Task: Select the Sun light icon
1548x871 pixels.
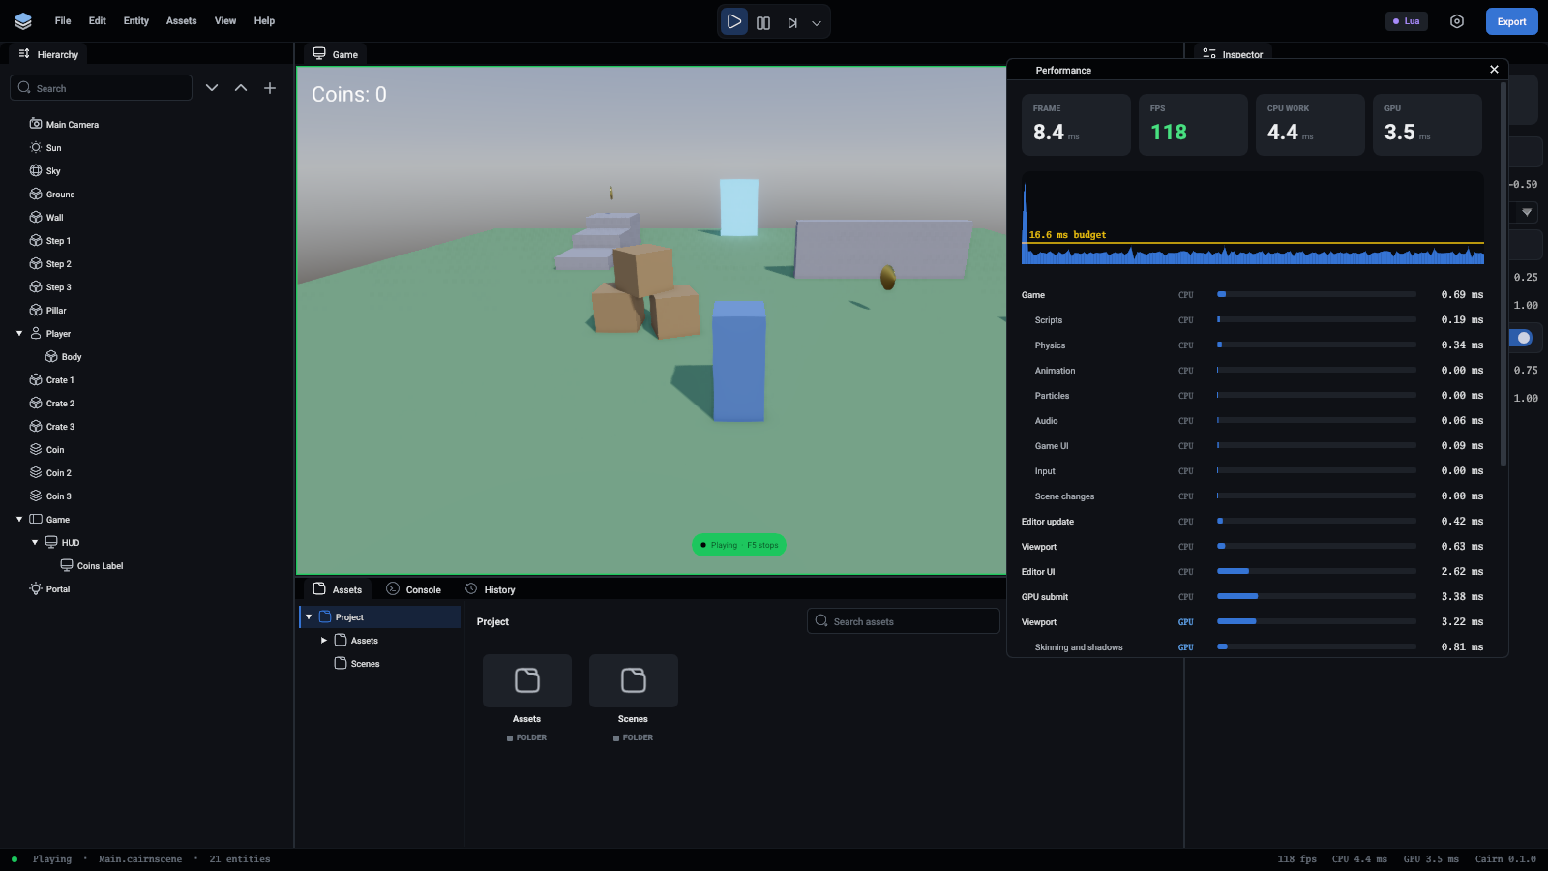Action: point(36,147)
